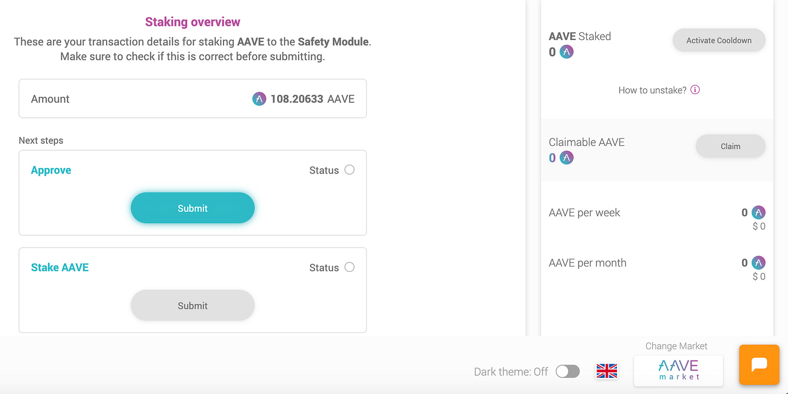
Task: Click the 108.20633 amount value
Action: pos(297,99)
